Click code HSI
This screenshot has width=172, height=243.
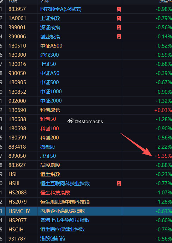click(12, 174)
